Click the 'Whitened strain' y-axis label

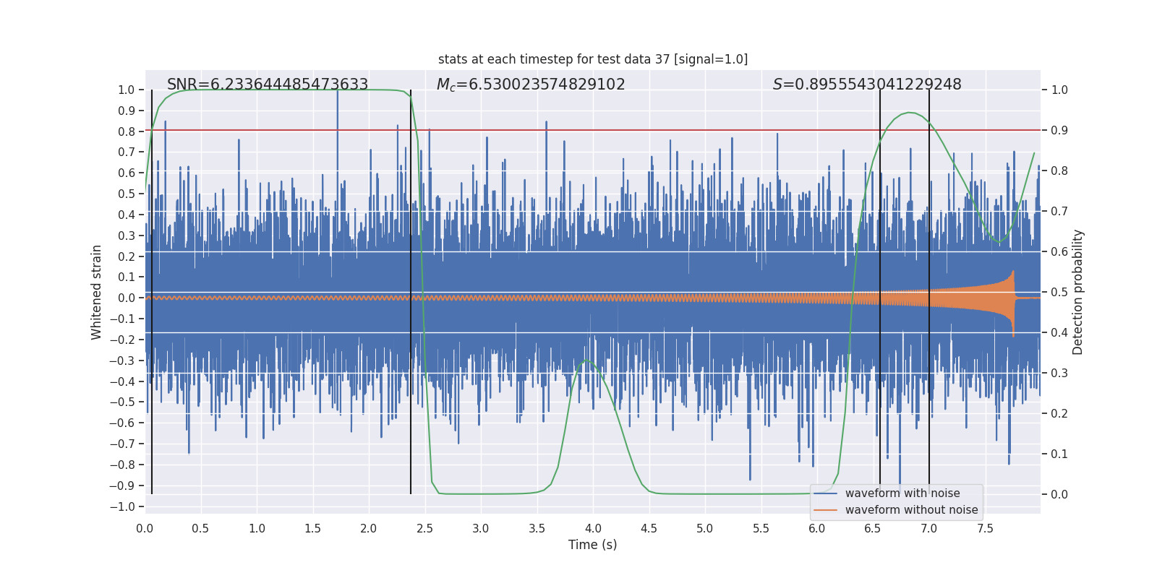tap(96, 292)
